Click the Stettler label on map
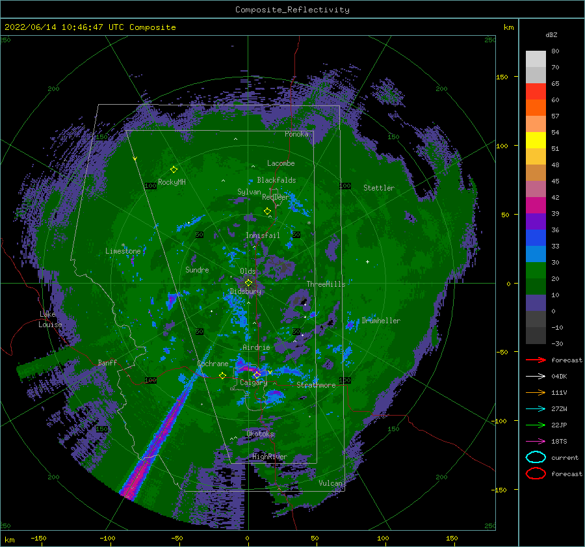The image size is (585, 547). point(379,188)
